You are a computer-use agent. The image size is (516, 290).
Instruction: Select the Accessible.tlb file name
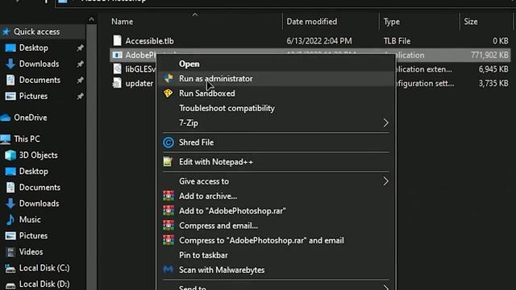click(149, 41)
